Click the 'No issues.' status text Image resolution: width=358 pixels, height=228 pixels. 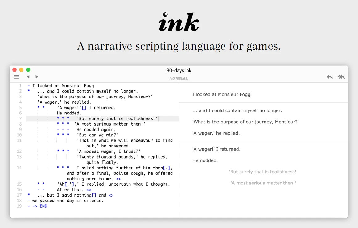pyautogui.click(x=179, y=78)
